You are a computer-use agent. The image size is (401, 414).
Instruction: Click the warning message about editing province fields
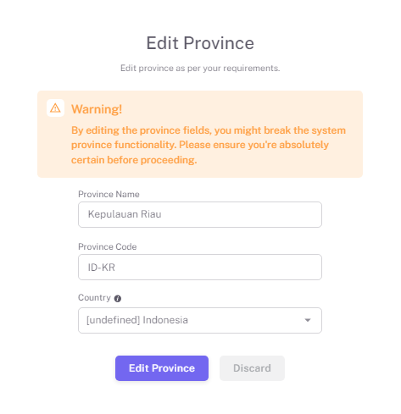[209, 145]
